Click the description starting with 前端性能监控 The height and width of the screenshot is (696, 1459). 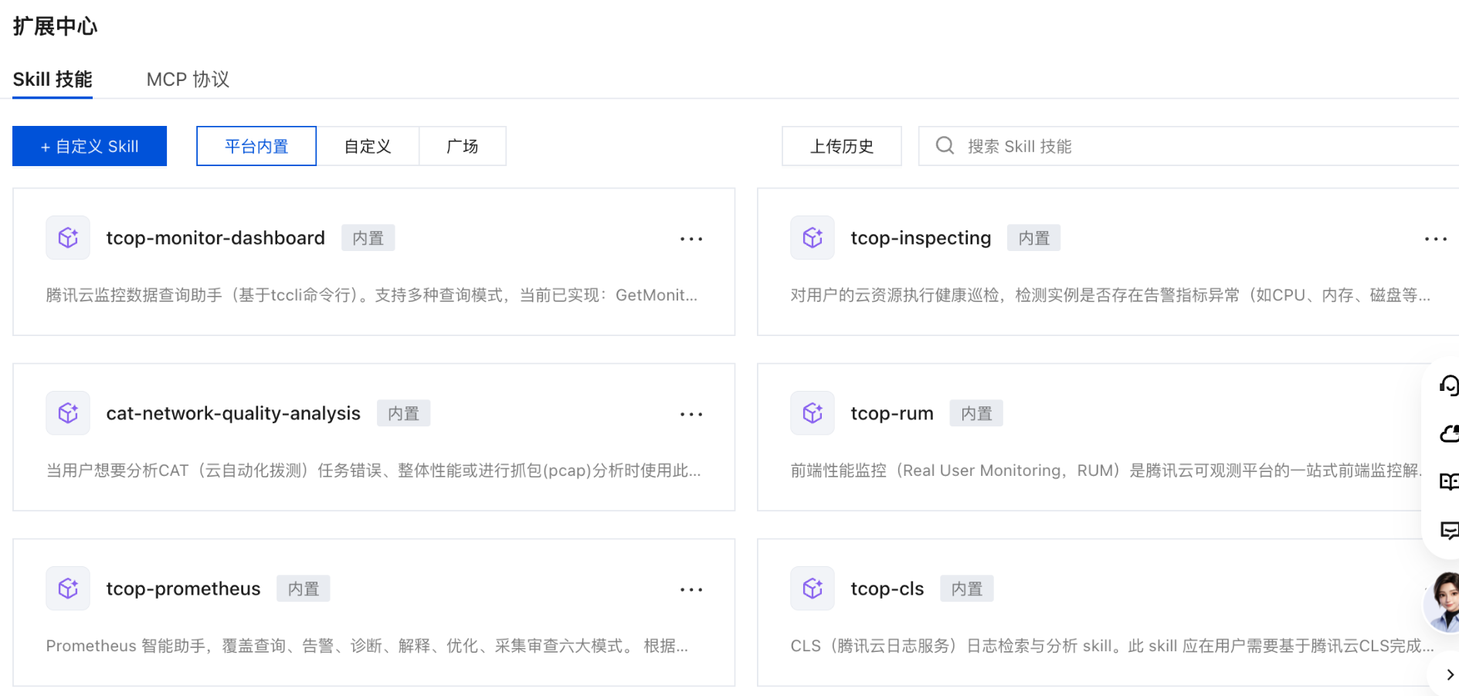point(1105,470)
